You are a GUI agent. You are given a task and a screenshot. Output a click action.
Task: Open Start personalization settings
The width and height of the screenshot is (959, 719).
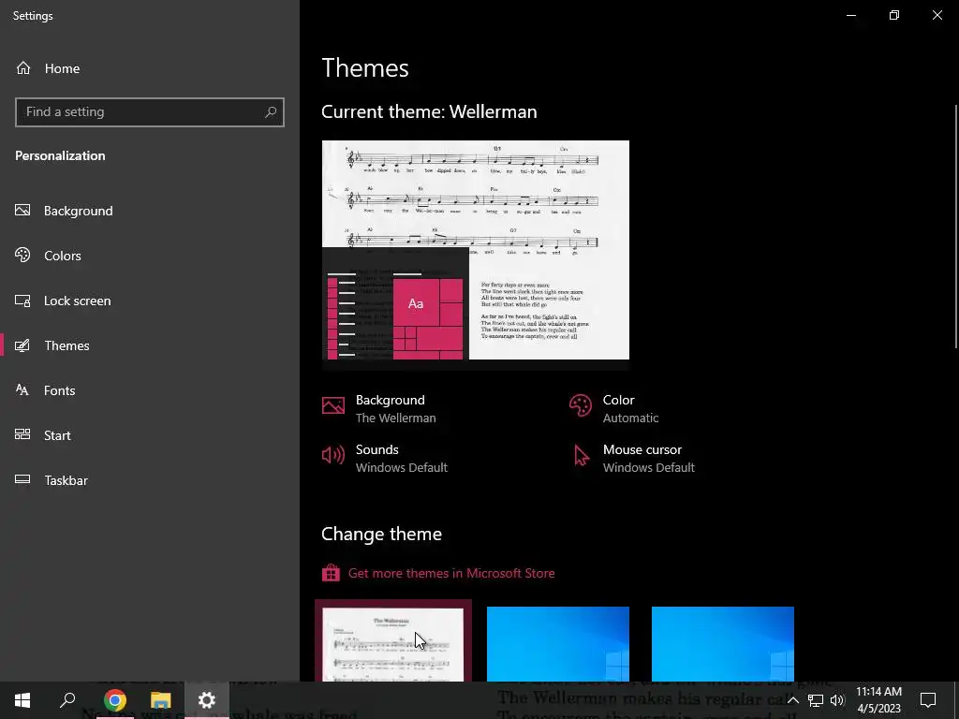(57, 435)
